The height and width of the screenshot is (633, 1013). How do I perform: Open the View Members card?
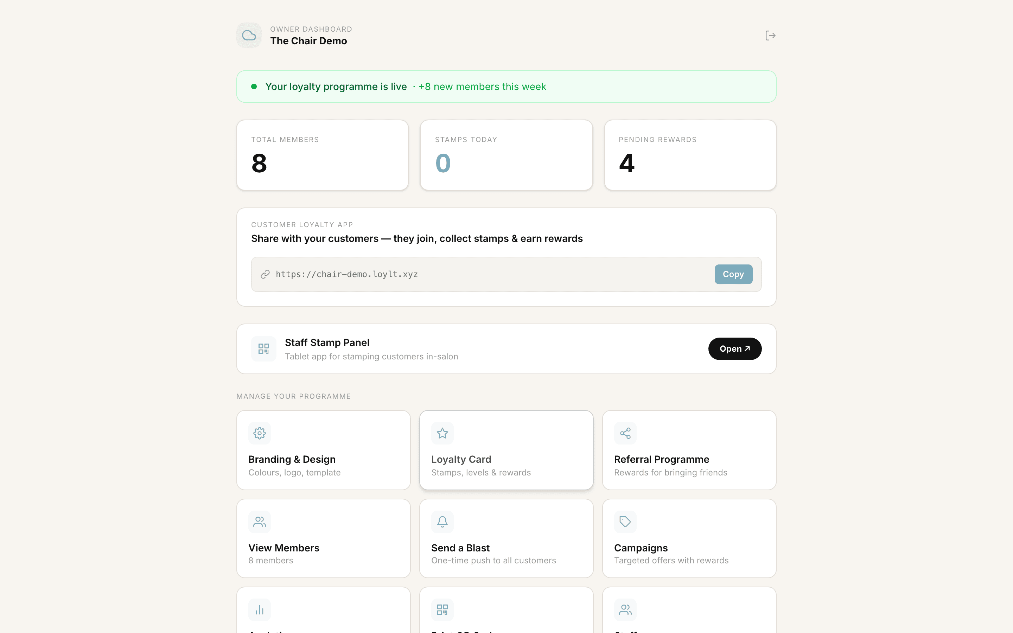pyautogui.click(x=324, y=538)
